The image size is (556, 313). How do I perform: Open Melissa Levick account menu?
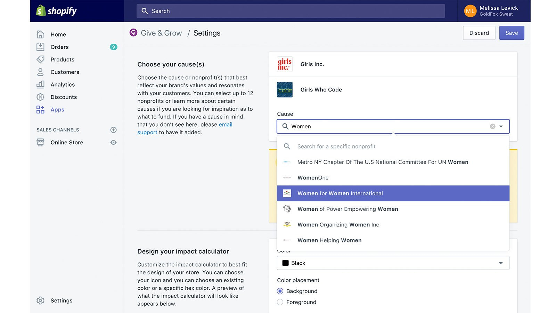494,11
